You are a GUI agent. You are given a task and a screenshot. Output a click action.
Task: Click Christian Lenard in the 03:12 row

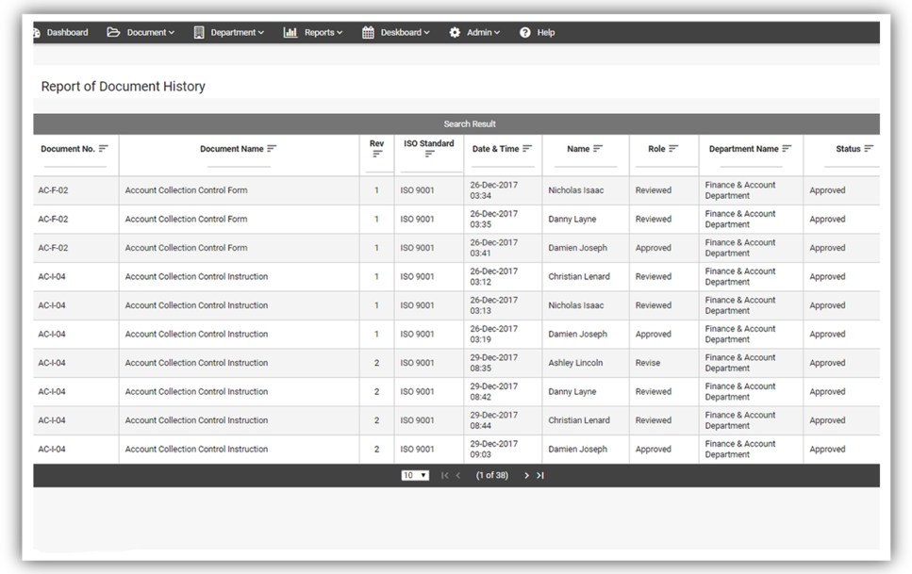(579, 277)
